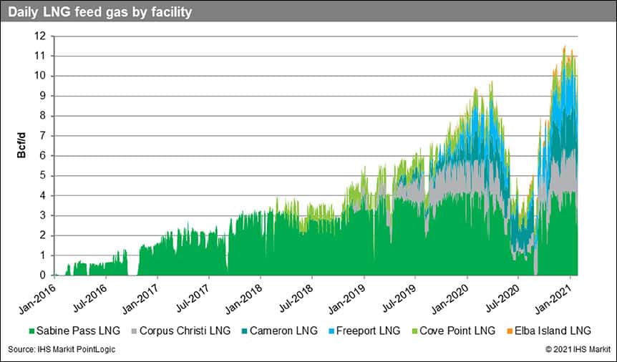
Task: Click the 'Jul-2016' x-axis label
Action: [90, 298]
